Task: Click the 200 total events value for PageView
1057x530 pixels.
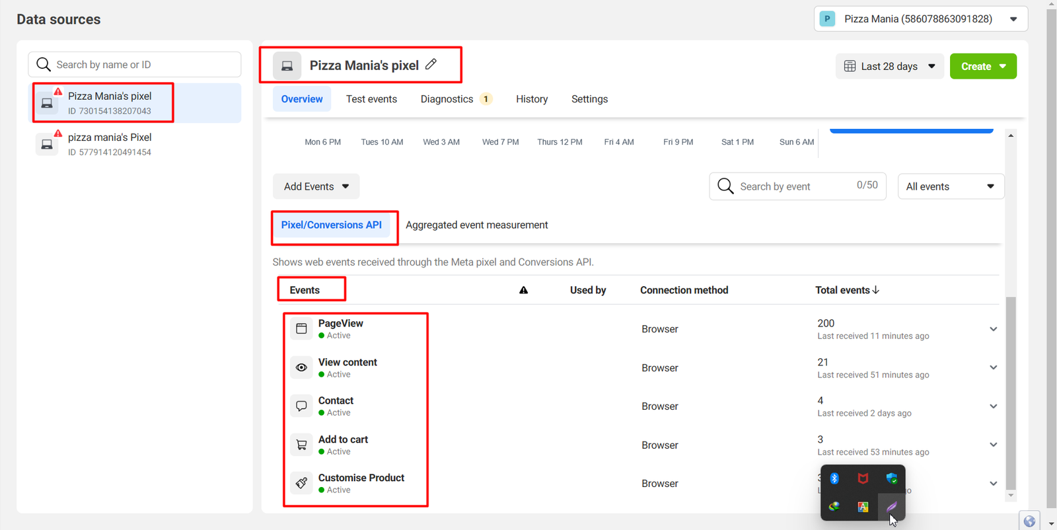Action: click(826, 323)
